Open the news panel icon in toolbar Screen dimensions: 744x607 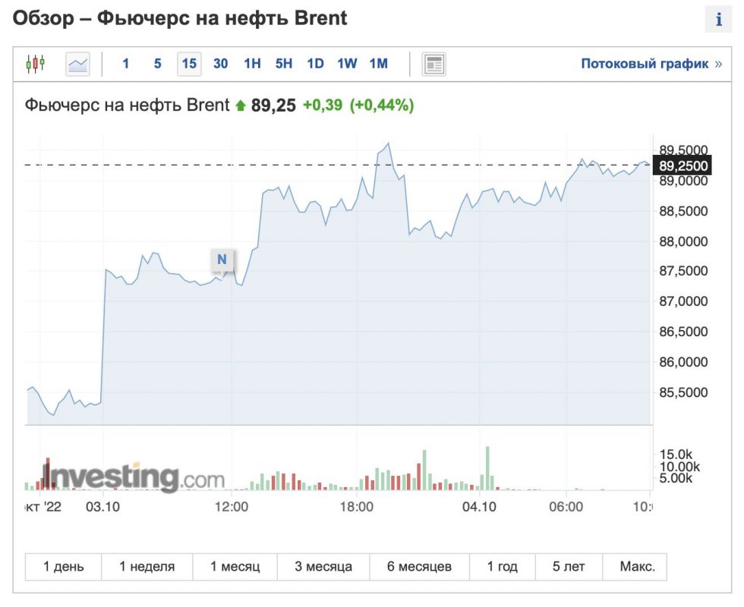(x=434, y=64)
